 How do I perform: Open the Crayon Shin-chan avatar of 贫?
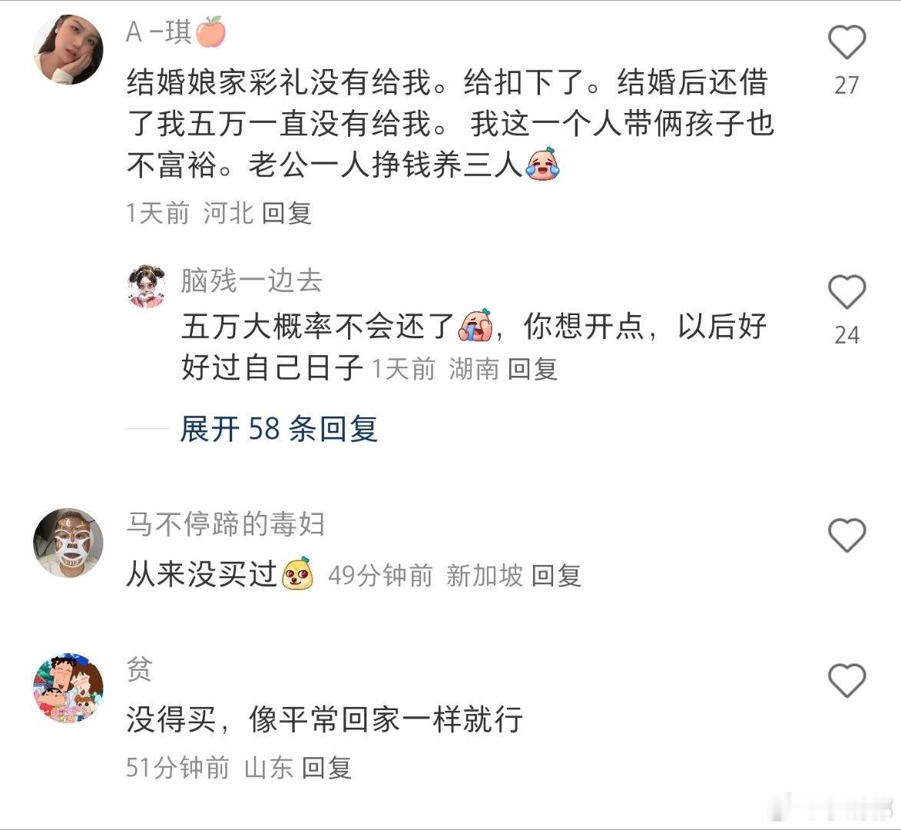pos(68,688)
